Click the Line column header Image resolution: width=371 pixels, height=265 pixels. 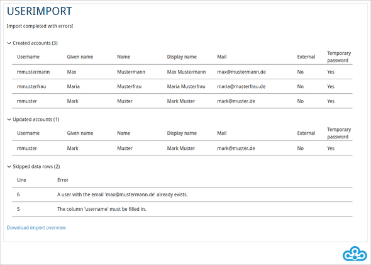(x=21, y=180)
